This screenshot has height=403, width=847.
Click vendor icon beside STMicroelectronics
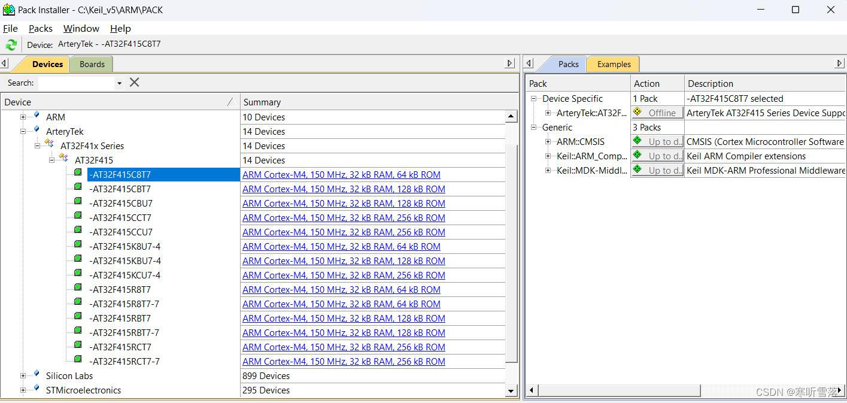tap(36, 389)
